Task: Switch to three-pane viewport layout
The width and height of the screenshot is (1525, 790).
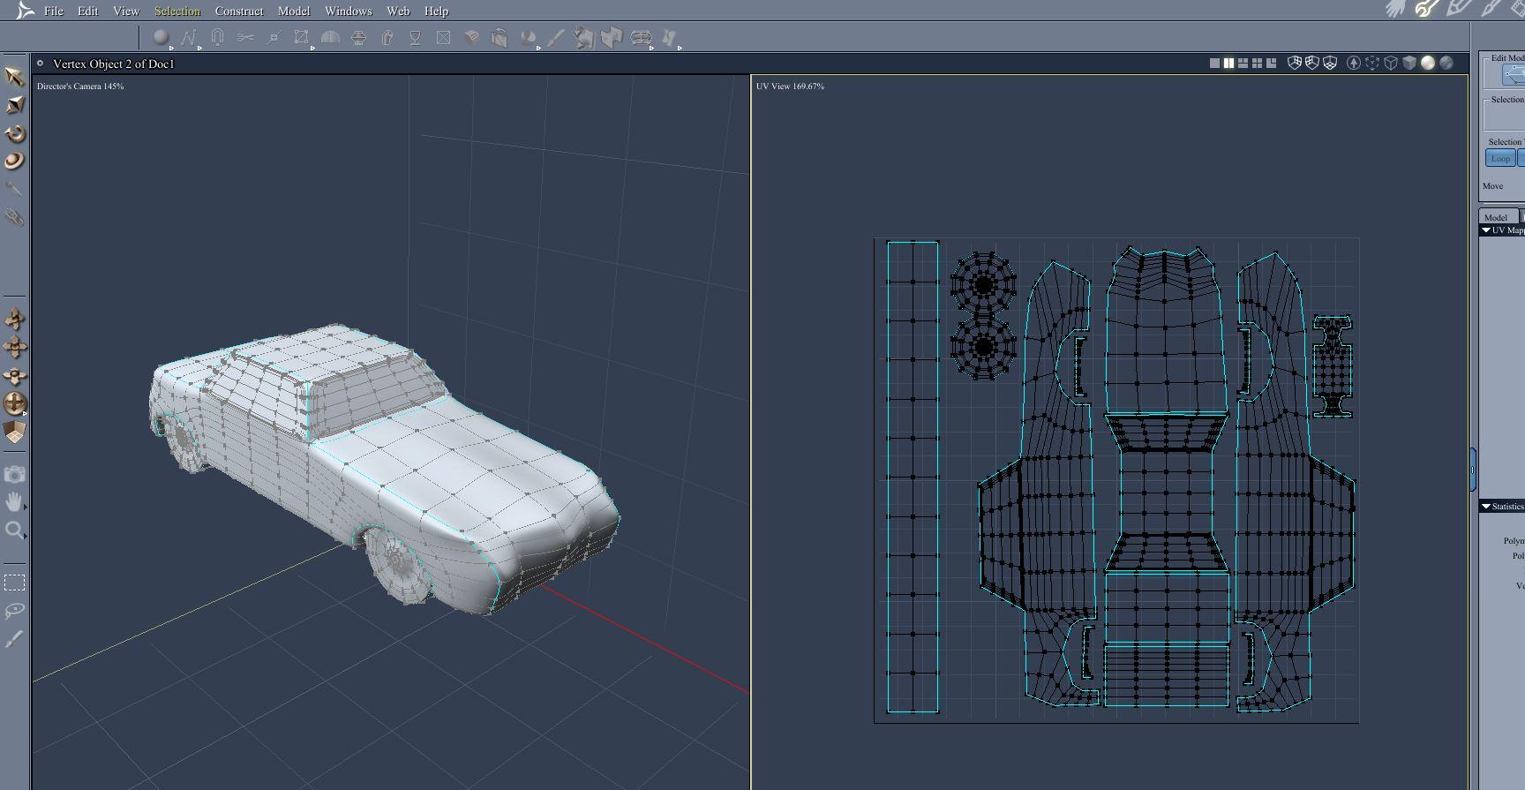Action: click(x=1243, y=64)
